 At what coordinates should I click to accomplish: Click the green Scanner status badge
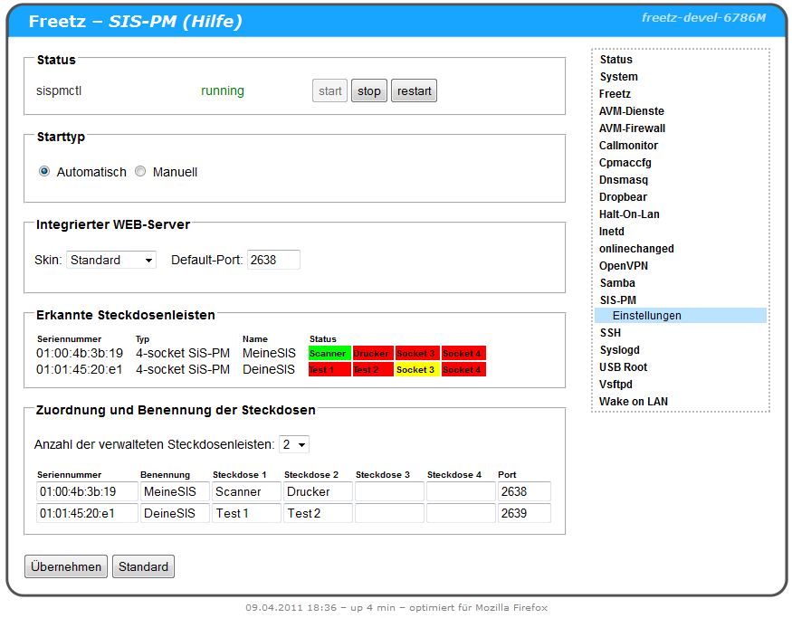click(329, 353)
